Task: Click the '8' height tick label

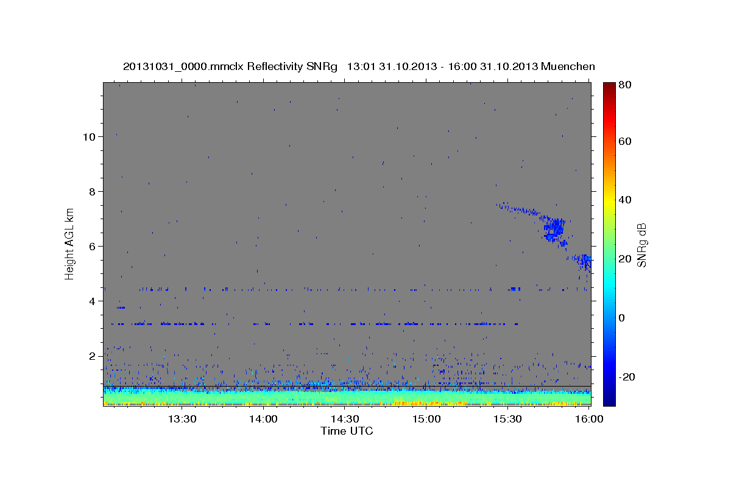Action: click(92, 191)
